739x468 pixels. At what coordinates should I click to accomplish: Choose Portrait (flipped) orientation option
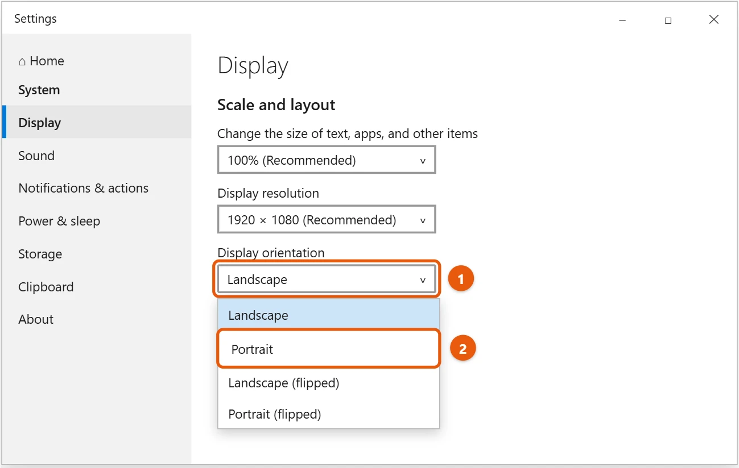tap(329, 414)
